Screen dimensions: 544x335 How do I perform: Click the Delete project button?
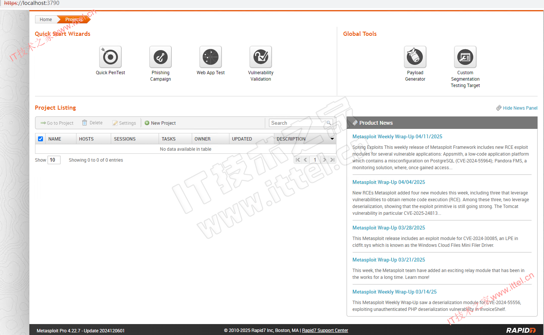point(92,123)
